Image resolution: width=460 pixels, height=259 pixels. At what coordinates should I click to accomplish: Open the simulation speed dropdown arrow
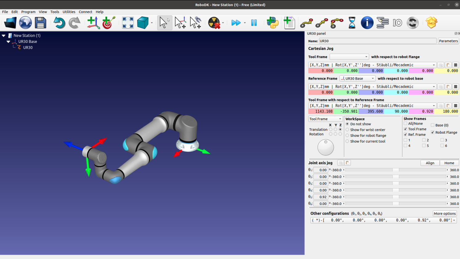coord(245,23)
